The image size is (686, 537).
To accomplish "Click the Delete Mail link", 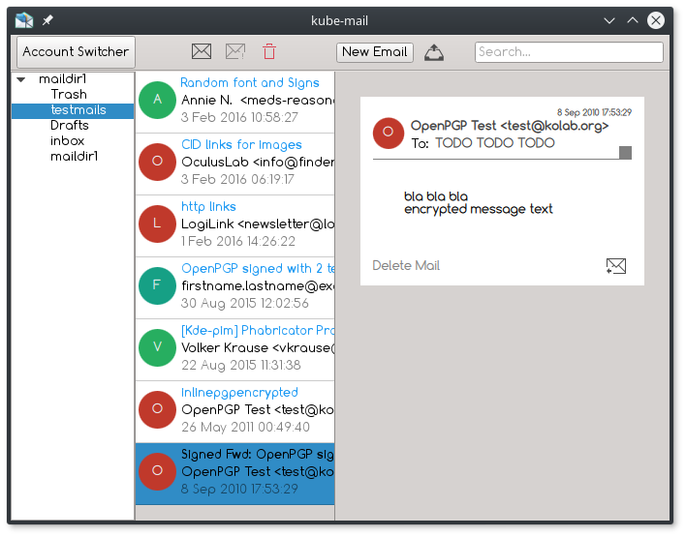I will point(406,266).
